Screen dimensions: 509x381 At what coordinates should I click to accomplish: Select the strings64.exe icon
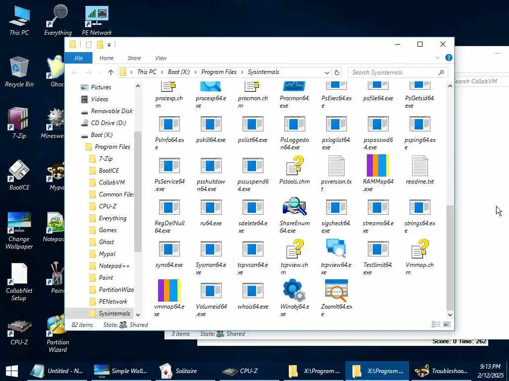click(420, 207)
